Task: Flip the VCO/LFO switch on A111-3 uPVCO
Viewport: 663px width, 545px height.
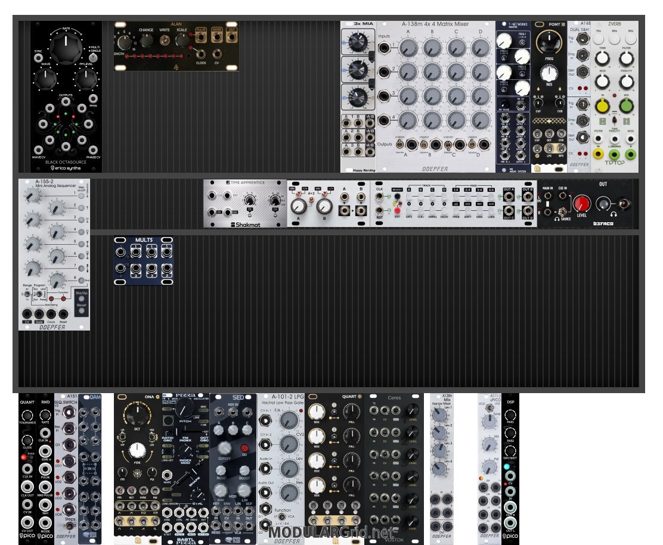Action: point(489,408)
